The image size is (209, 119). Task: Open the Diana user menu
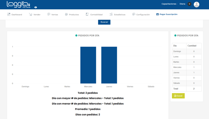pos(182,4)
